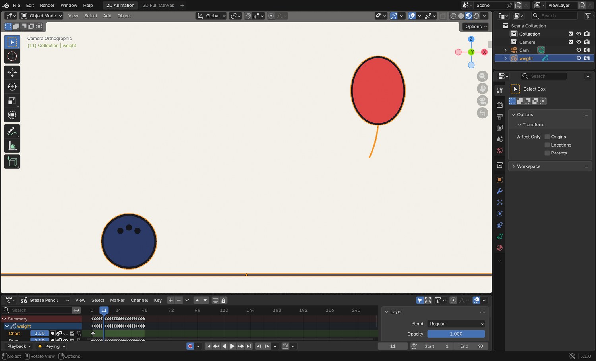
Task: Click the pan view hand icon
Action: click(482, 89)
